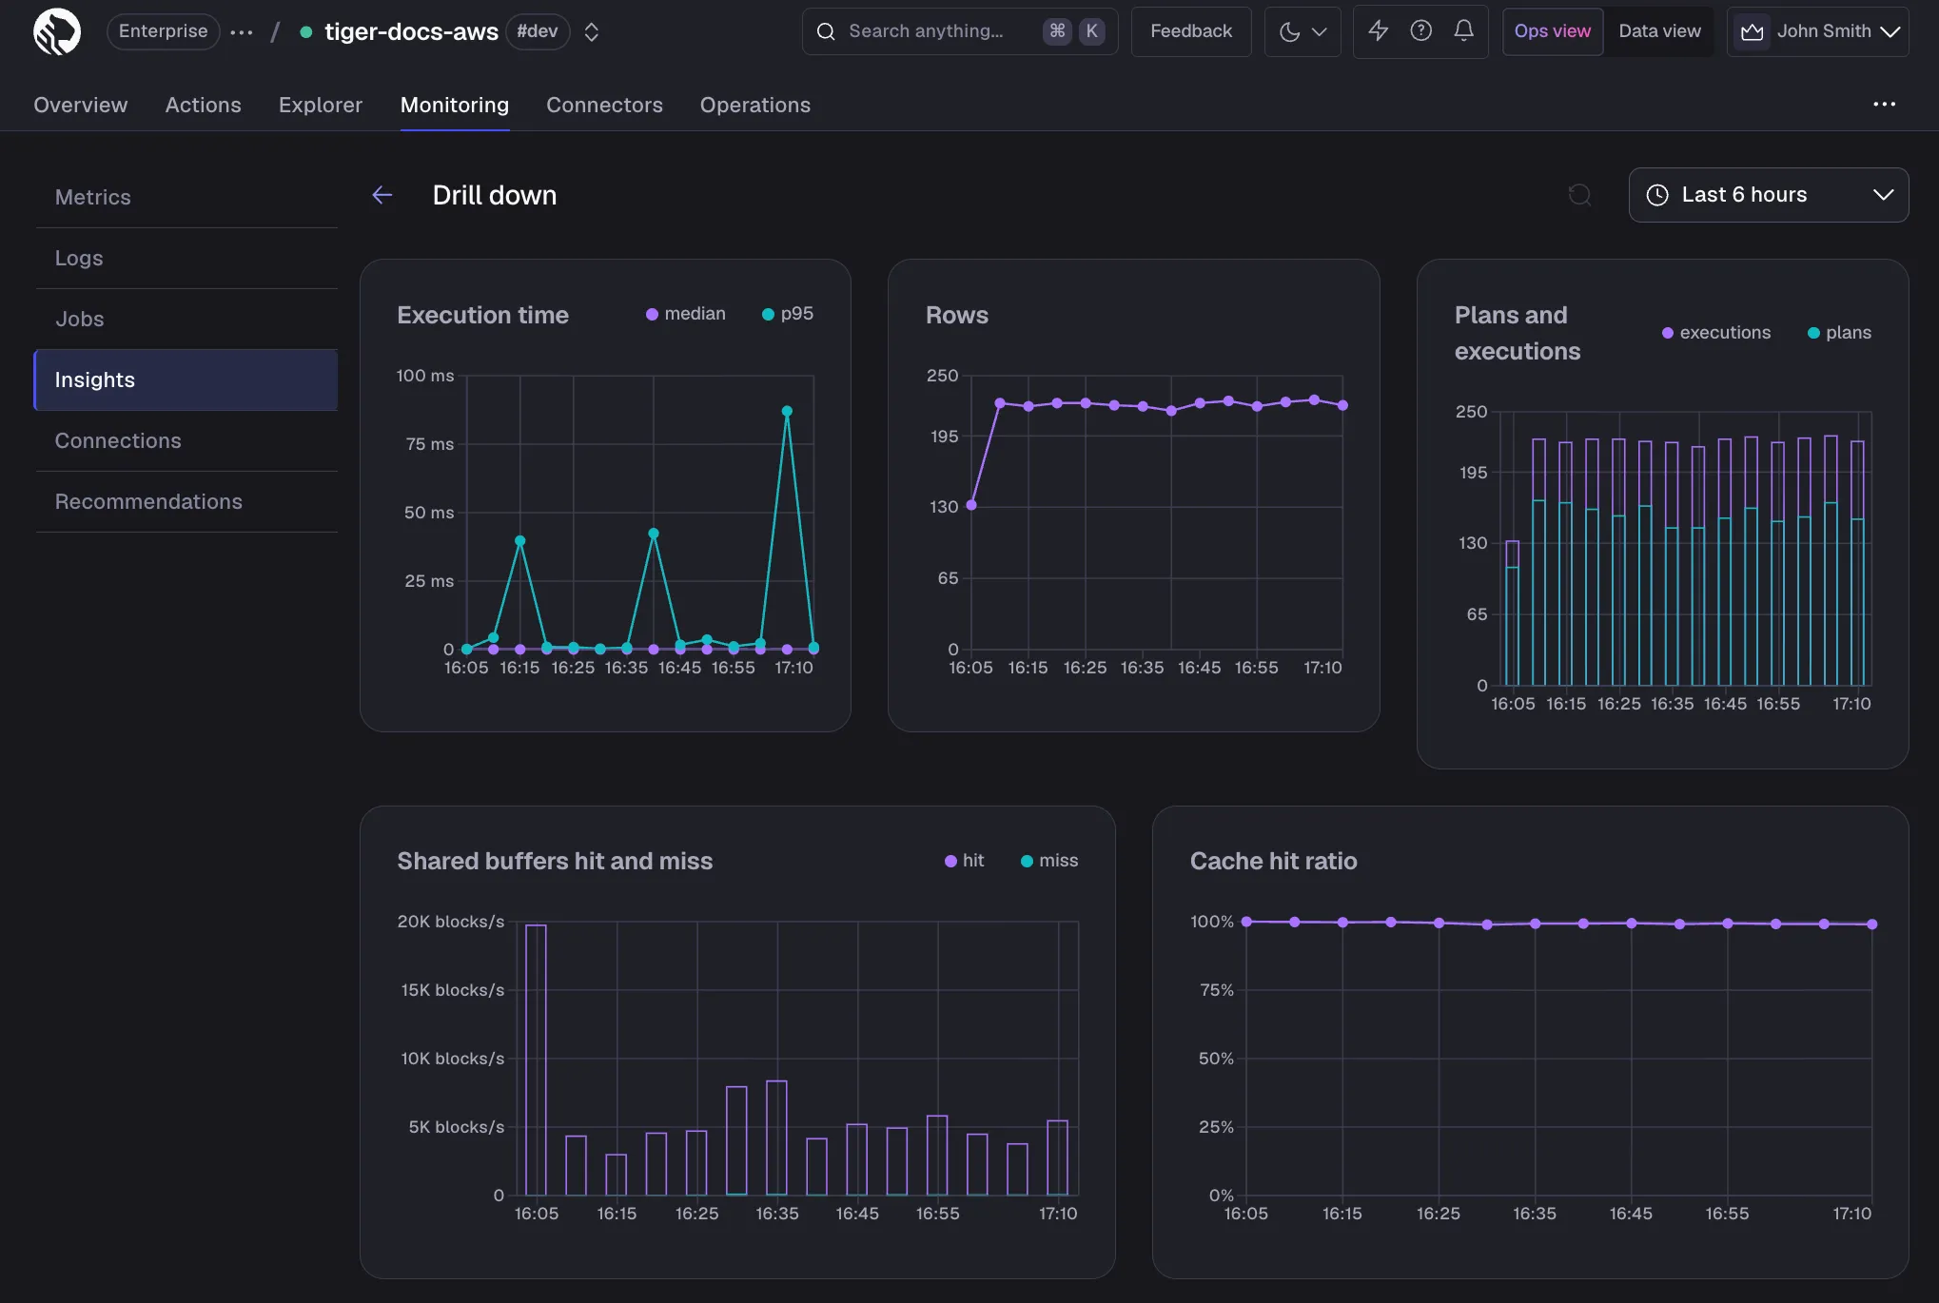Screen dimensions: 1939x1303
Task: Open the project breadcrumb ellipsis menu
Action: pyautogui.click(x=242, y=32)
